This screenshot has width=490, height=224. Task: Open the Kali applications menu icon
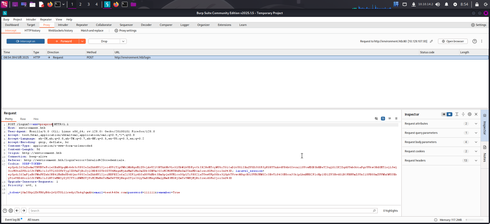coord(5,4)
